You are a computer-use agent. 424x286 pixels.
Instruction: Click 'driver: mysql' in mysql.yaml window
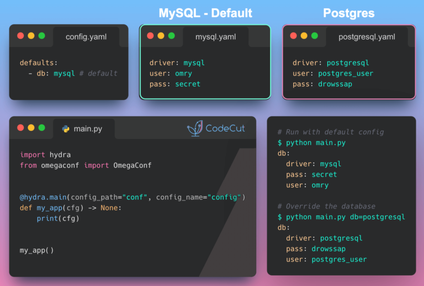pyautogui.click(x=177, y=63)
